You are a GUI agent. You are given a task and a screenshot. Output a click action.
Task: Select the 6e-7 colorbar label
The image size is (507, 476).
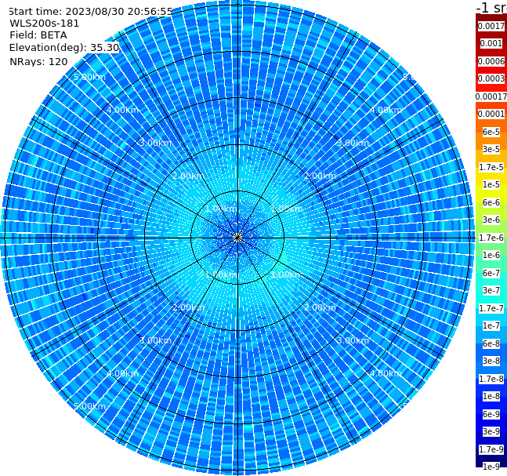[491, 273]
